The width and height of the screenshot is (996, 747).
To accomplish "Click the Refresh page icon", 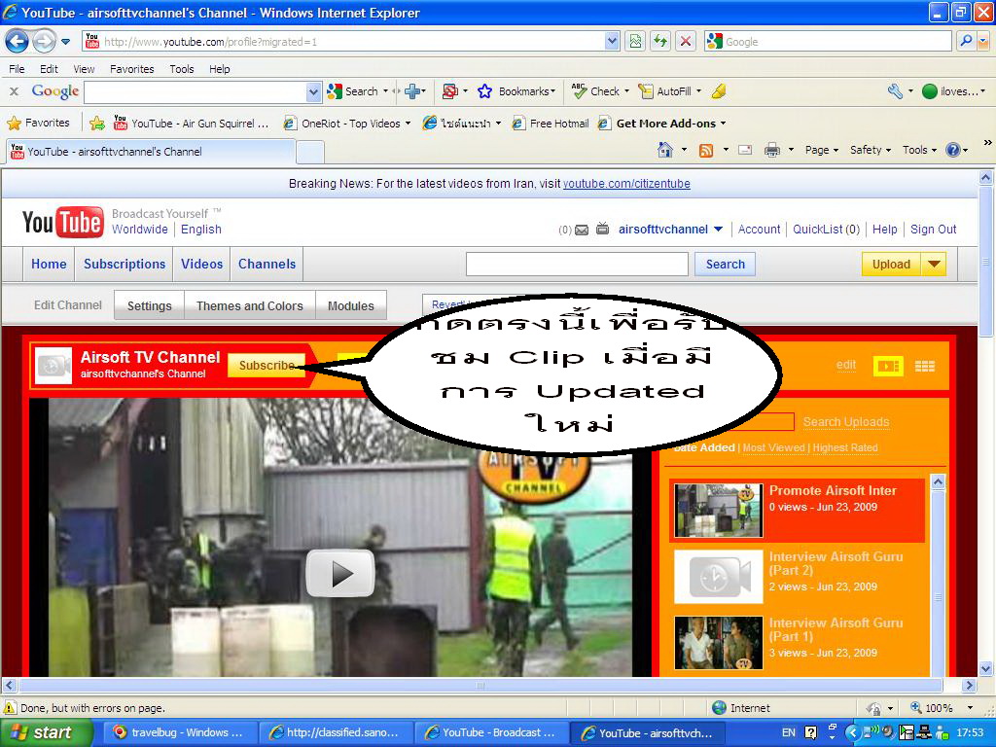I will point(660,42).
